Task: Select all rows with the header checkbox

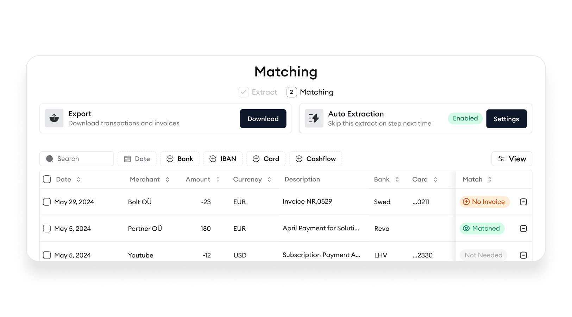Action: pyautogui.click(x=47, y=179)
